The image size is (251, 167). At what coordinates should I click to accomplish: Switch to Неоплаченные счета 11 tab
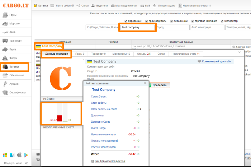[x=185, y=54]
